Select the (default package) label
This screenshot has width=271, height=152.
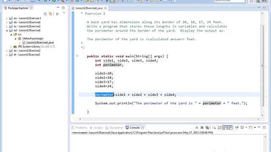click(33, 38)
